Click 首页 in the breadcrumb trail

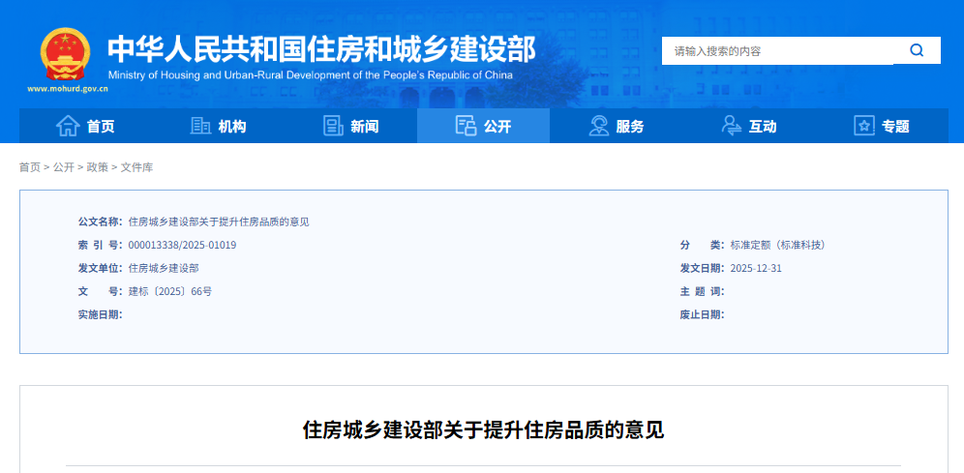30,167
